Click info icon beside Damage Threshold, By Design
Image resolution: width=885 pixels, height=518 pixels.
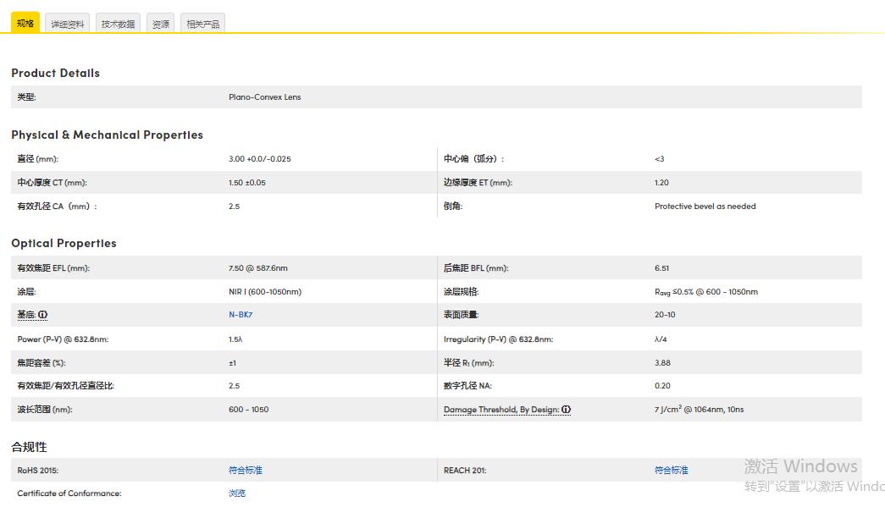566,410
